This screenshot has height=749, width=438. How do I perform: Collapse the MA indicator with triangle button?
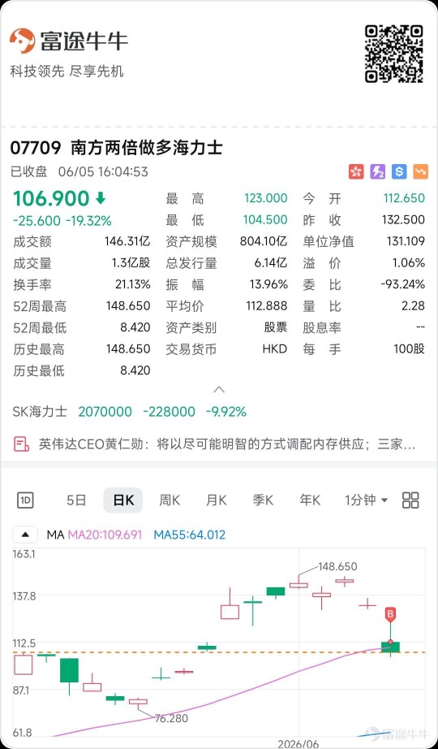click(25, 535)
